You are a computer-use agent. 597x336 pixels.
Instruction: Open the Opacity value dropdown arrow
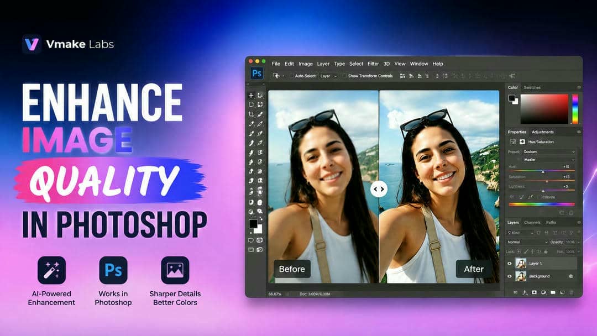coord(579,243)
